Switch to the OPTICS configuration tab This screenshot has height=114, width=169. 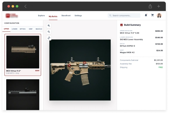coord(22,29)
